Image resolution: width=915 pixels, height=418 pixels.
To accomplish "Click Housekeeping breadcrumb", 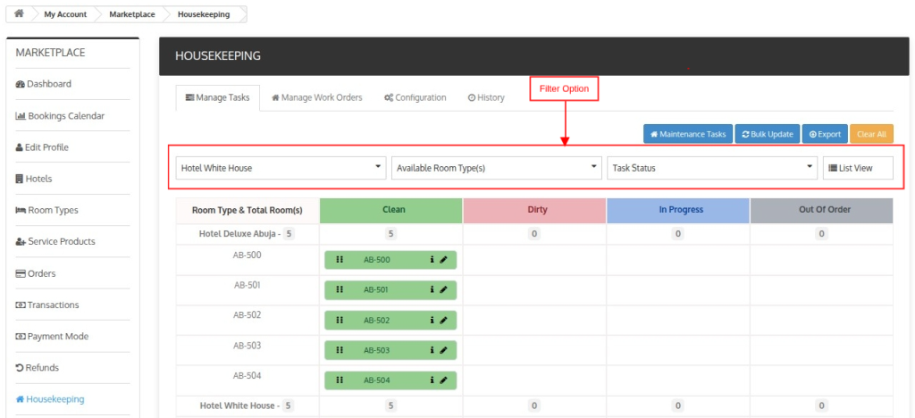I will tap(204, 14).
